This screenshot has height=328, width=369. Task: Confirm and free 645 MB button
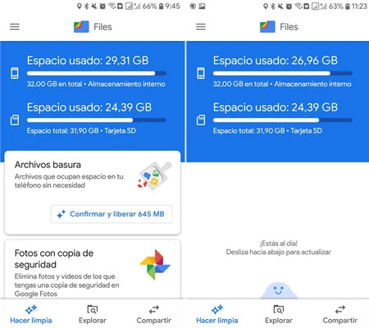point(112,214)
